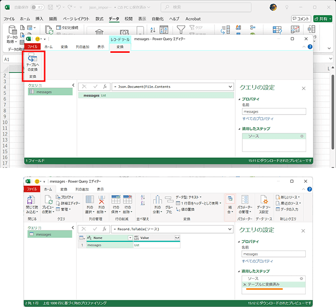This screenshot has height=307, width=336.
Task: Click the undo arrow in Excel's title bar
Action: click(59, 7)
